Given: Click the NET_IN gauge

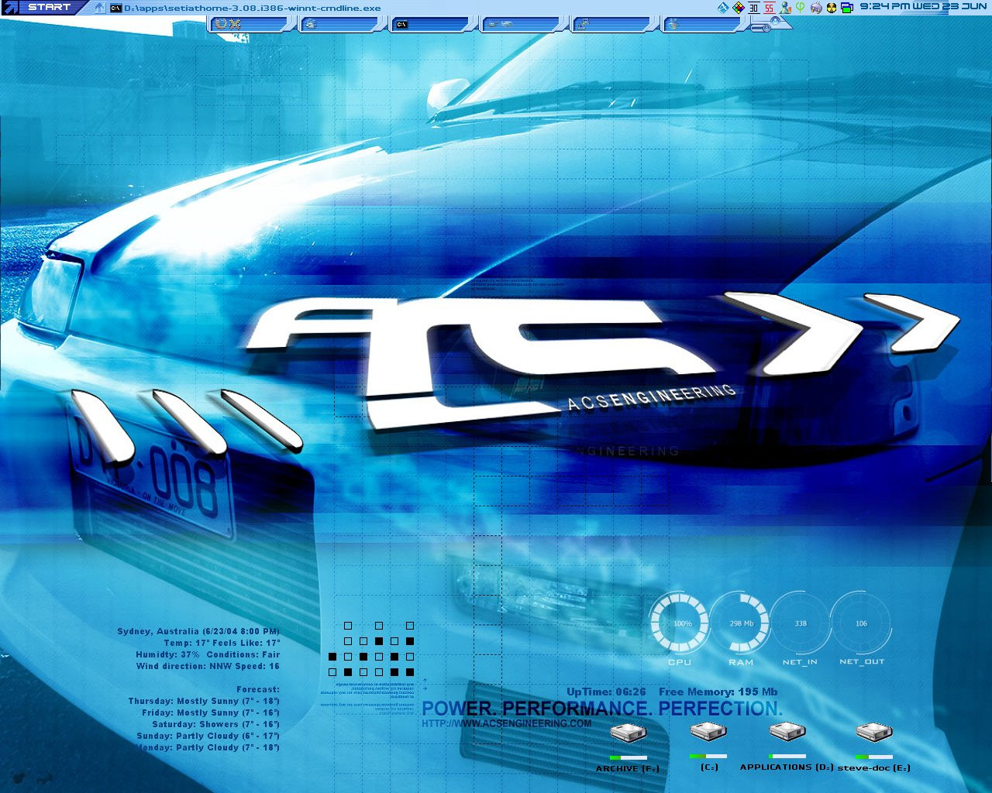Looking at the screenshot, I should click(x=801, y=623).
